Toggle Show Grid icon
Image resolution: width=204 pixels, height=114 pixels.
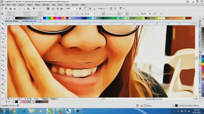(x=90, y=9)
